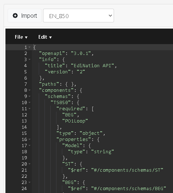Place the cursor on the "openapi" version line
The image size is (173, 193).
click(x=66, y=53)
